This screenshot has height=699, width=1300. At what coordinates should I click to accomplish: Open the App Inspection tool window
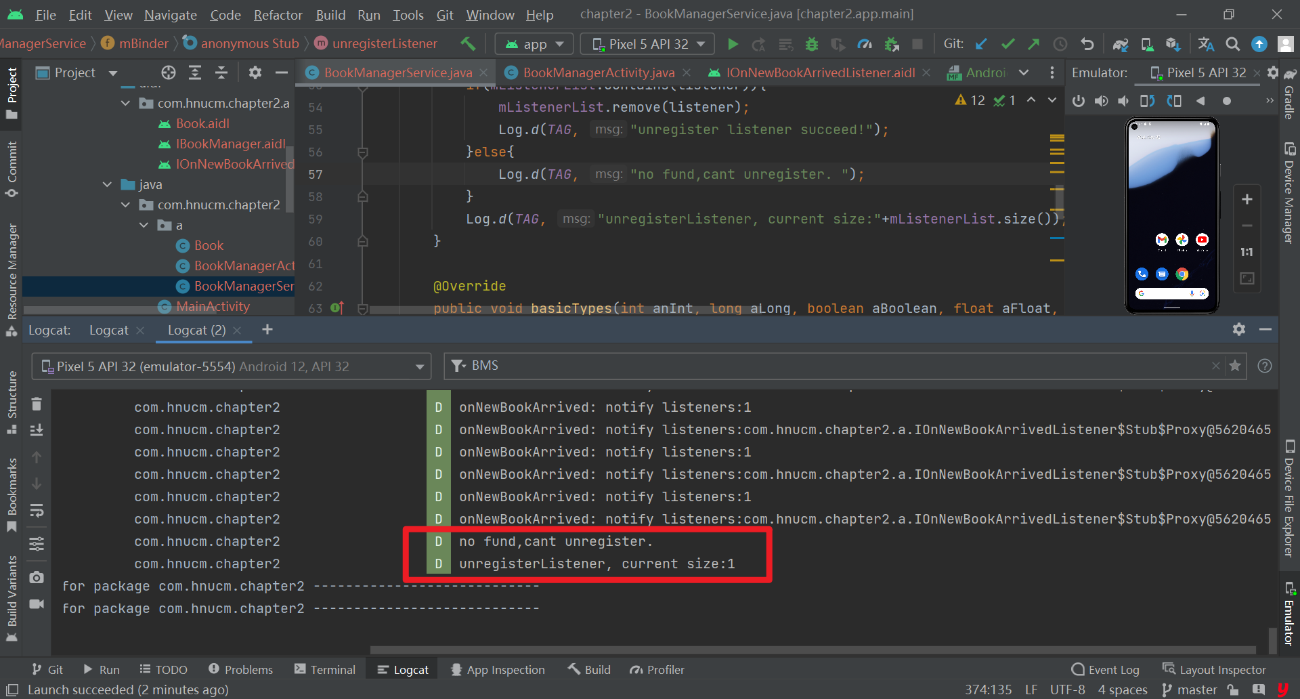point(498,669)
